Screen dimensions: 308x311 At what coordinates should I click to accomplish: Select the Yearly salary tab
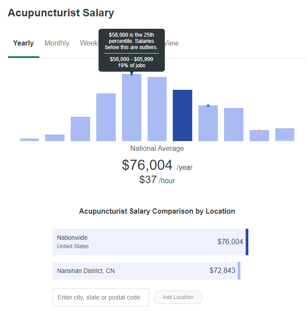click(x=23, y=43)
